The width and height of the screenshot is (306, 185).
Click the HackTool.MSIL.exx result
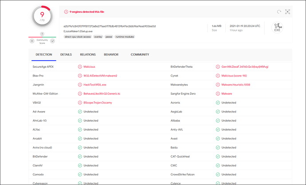click(x=95, y=85)
